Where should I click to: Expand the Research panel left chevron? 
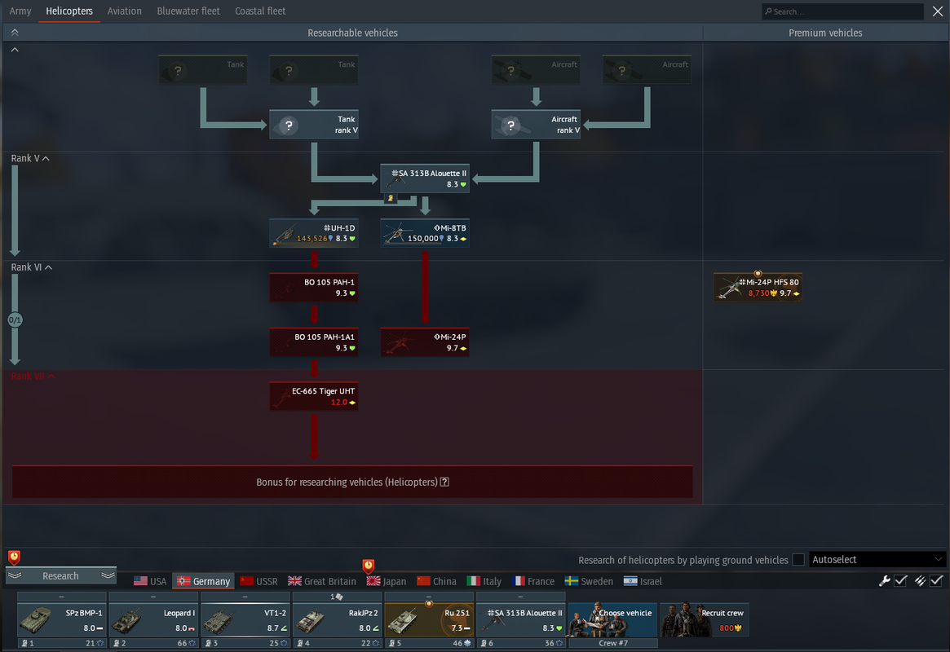[15, 575]
